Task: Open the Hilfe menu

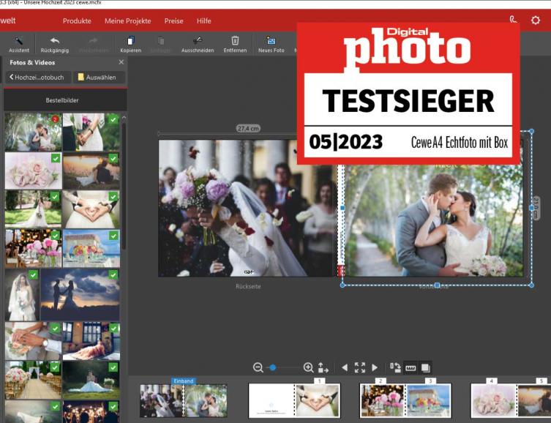Action: point(204,20)
